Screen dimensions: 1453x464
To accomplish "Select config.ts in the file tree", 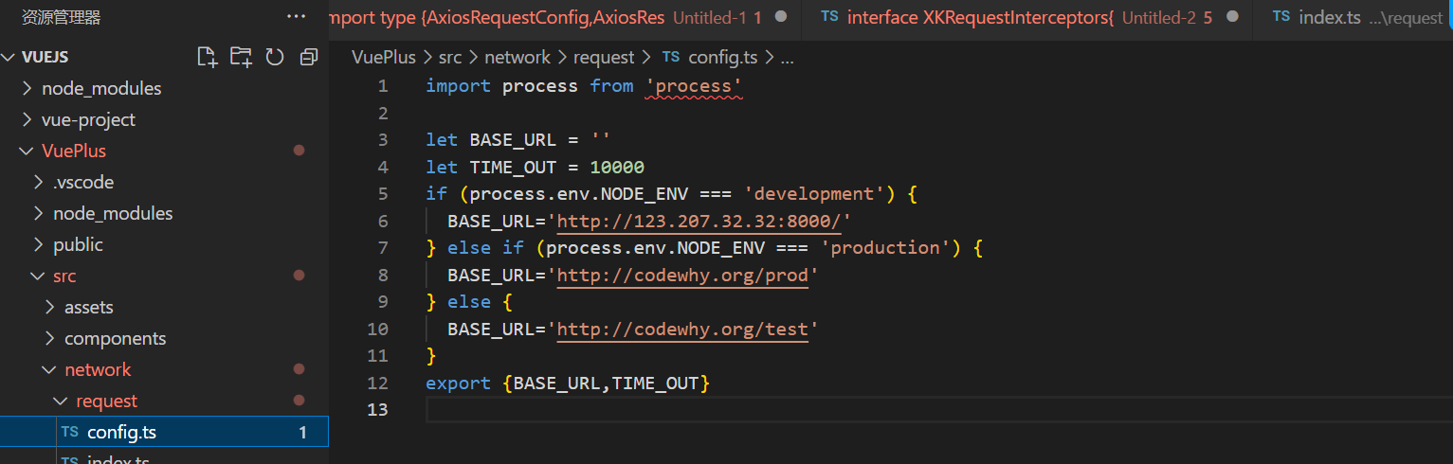I will pyautogui.click(x=121, y=432).
